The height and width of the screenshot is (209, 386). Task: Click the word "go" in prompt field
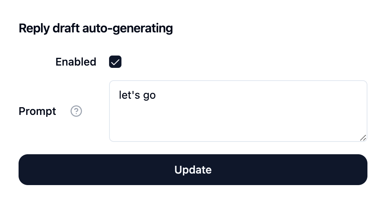click(x=149, y=95)
